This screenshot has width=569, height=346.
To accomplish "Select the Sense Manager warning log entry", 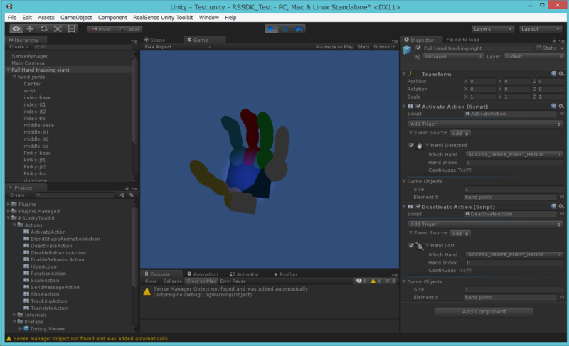I will (270, 292).
